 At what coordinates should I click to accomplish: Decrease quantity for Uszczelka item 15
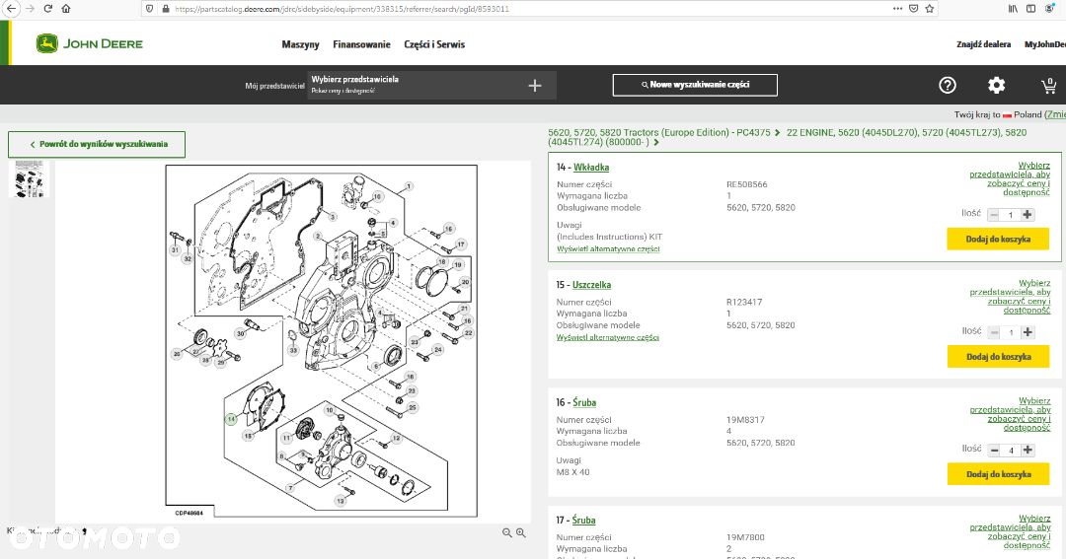coord(995,332)
